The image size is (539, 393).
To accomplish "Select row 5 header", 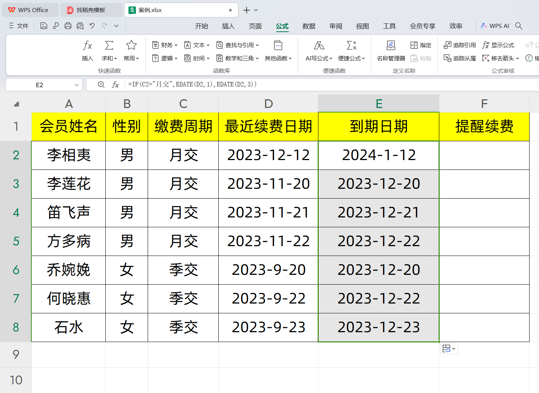I will (x=16, y=241).
